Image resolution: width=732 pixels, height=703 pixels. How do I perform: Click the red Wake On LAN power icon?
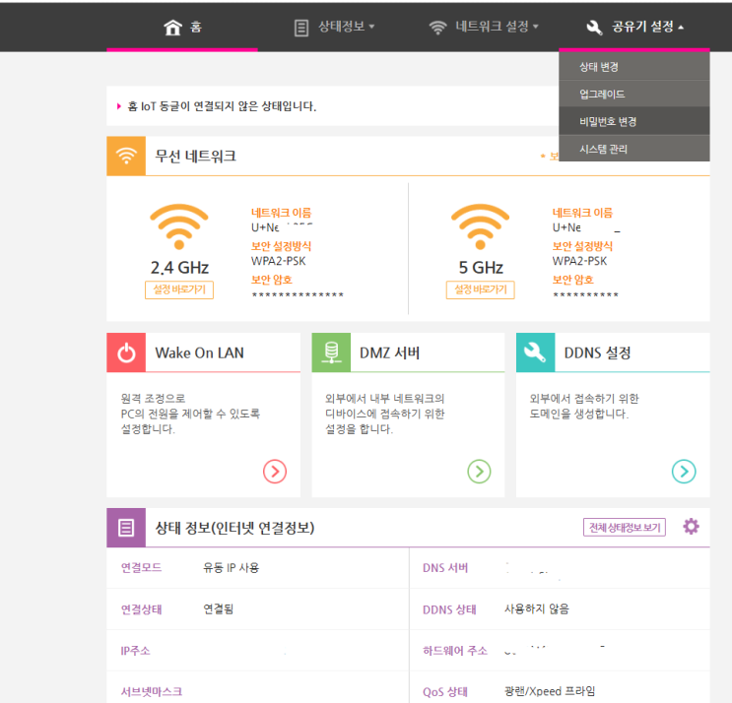tap(126, 352)
